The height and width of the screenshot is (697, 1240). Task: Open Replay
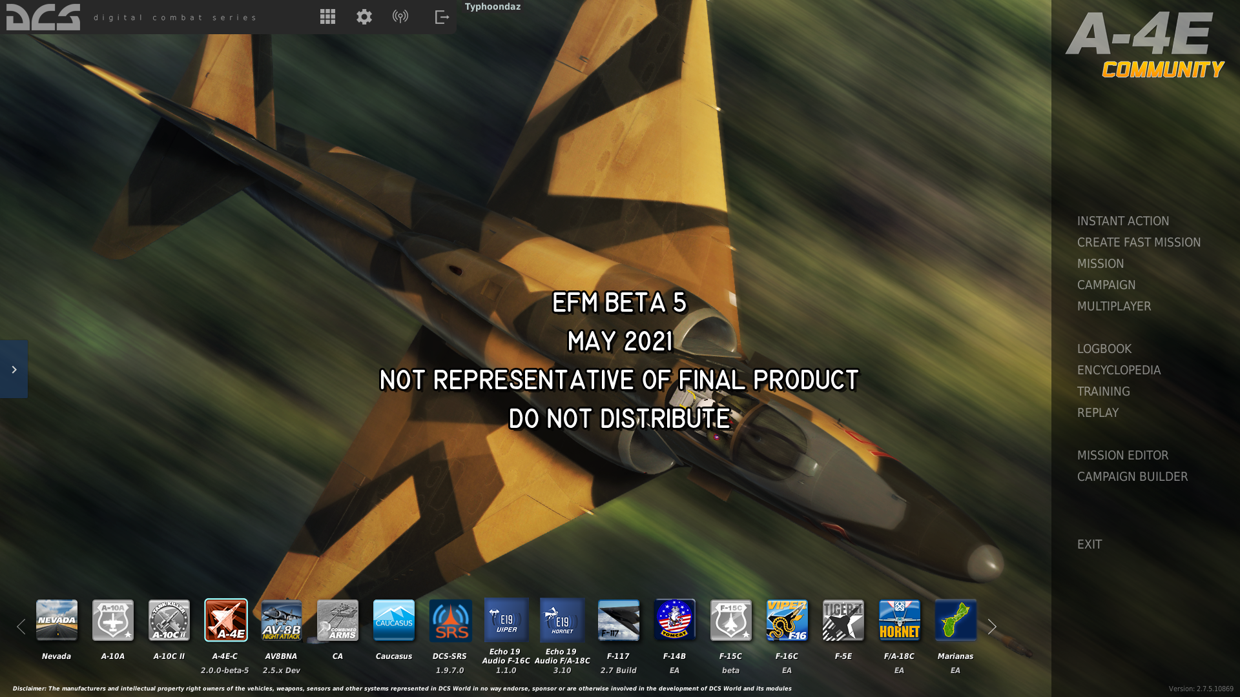pos(1098,412)
